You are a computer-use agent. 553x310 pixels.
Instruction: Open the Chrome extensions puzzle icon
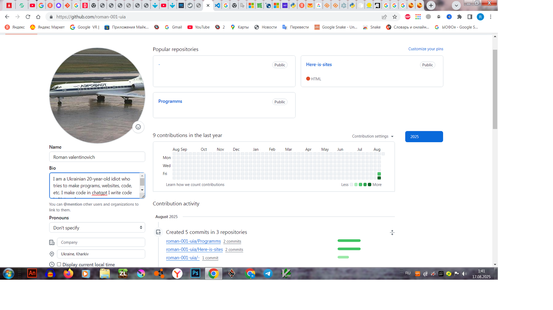tap(459, 17)
